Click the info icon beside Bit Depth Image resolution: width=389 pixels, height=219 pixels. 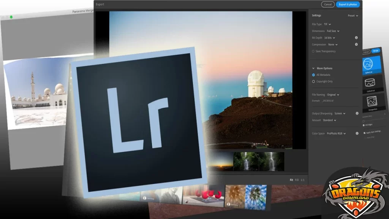pyautogui.click(x=356, y=38)
